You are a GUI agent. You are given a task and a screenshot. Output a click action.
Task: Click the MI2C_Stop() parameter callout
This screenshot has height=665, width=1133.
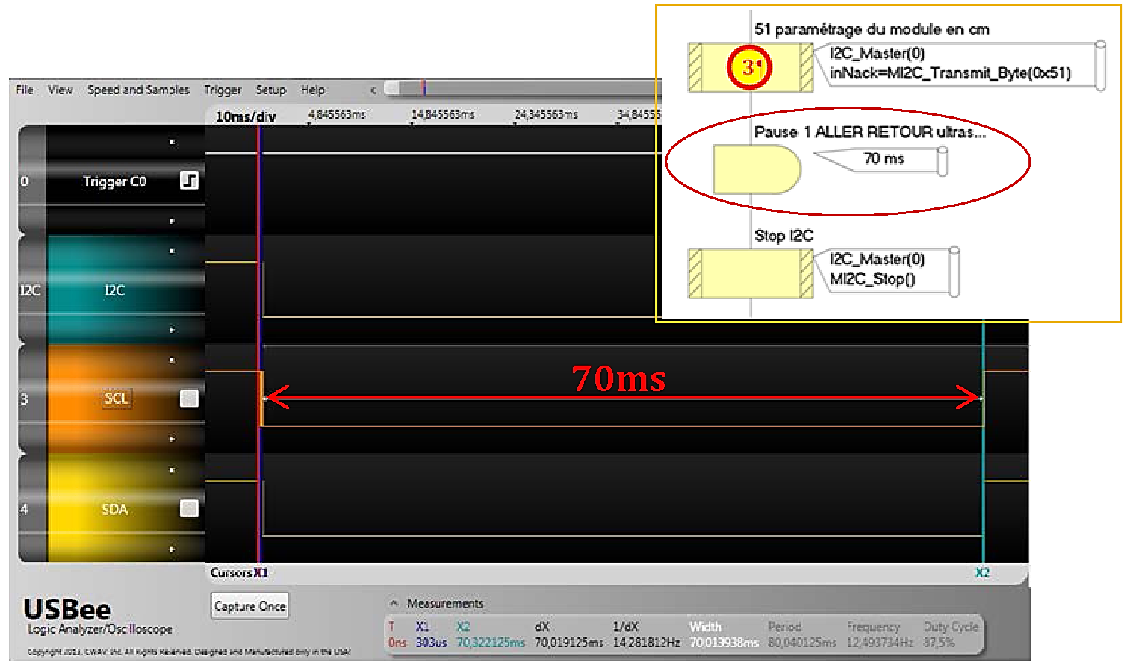887,269
